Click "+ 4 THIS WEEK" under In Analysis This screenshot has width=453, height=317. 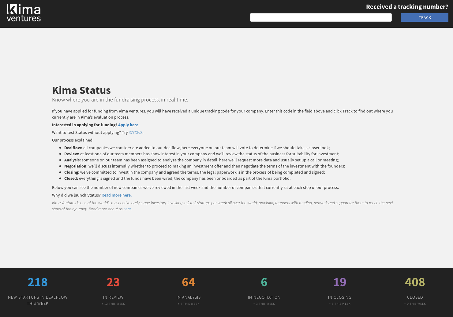click(189, 304)
